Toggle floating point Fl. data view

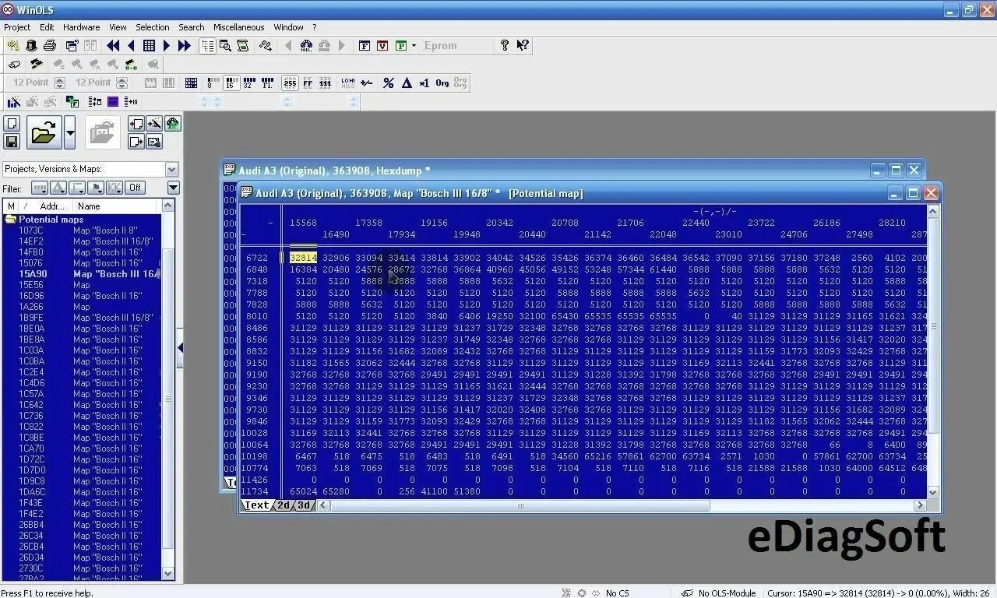coord(268,83)
